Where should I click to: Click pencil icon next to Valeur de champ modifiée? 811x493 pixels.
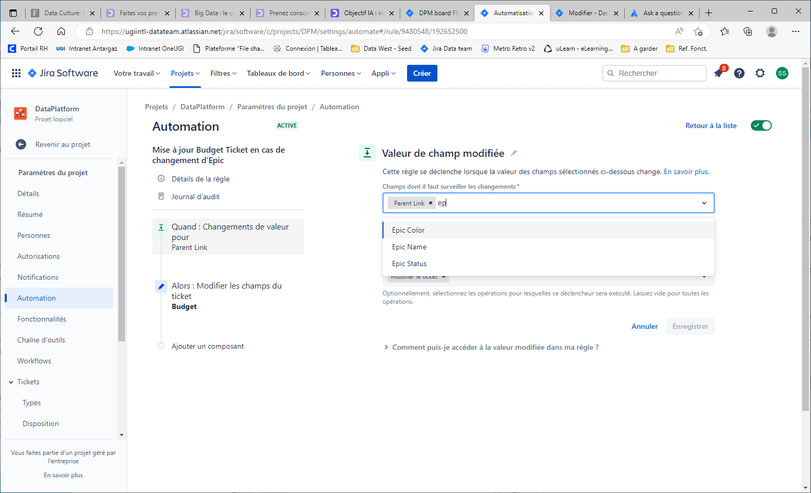click(x=514, y=153)
